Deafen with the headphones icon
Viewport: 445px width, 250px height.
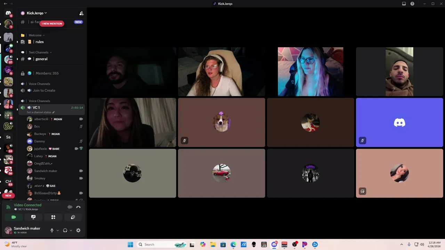[x=65, y=230]
